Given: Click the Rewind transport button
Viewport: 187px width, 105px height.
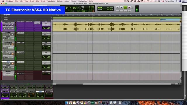Looking at the screenshot, I should (122, 11).
